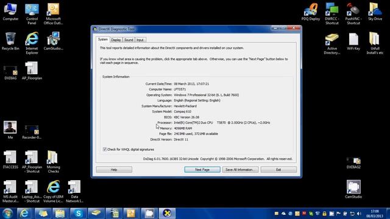This screenshot has width=390, height=219.
Task: Click the 'DirectX 11' version text
Action: (x=181, y=139)
